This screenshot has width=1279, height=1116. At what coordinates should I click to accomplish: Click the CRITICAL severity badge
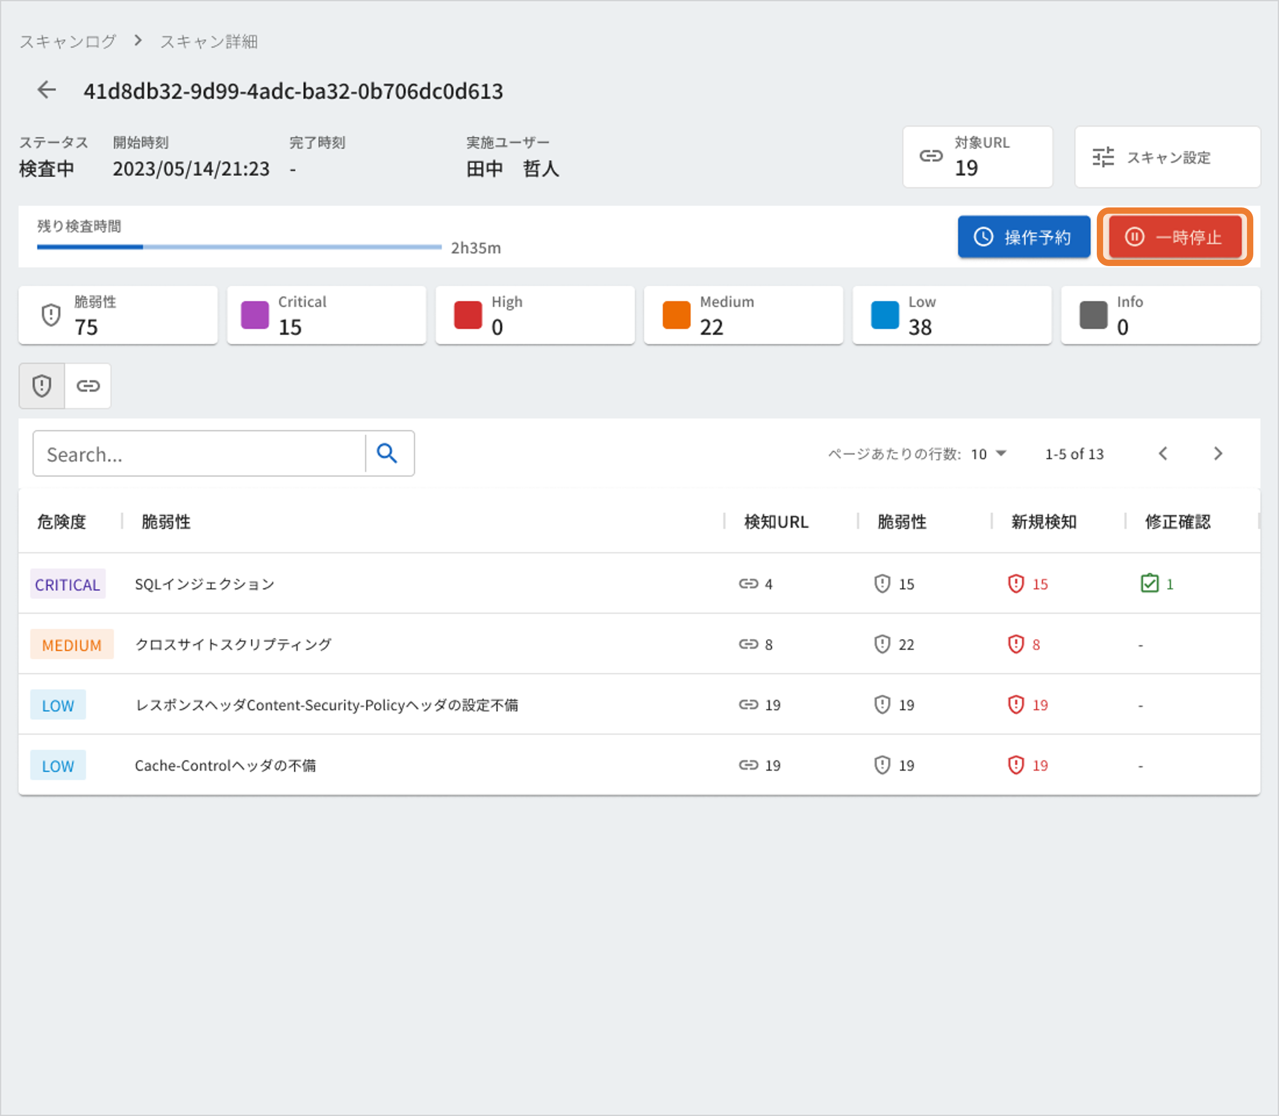[67, 584]
